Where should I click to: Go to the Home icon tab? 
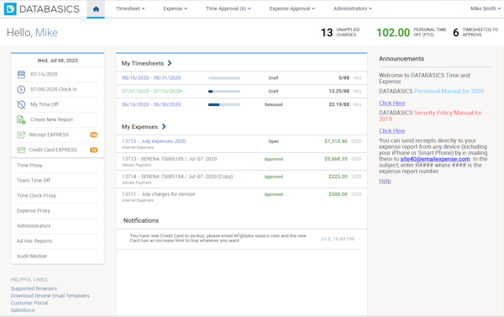click(x=96, y=9)
